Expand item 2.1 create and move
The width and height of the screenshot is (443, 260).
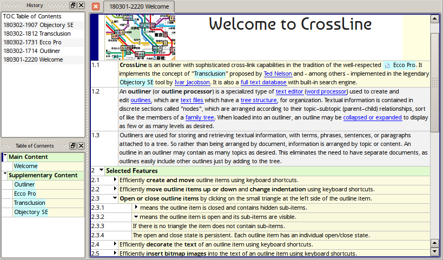[x=115, y=179]
